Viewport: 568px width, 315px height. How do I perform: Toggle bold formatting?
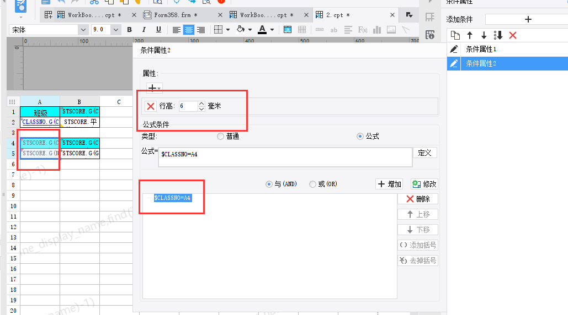click(129, 30)
